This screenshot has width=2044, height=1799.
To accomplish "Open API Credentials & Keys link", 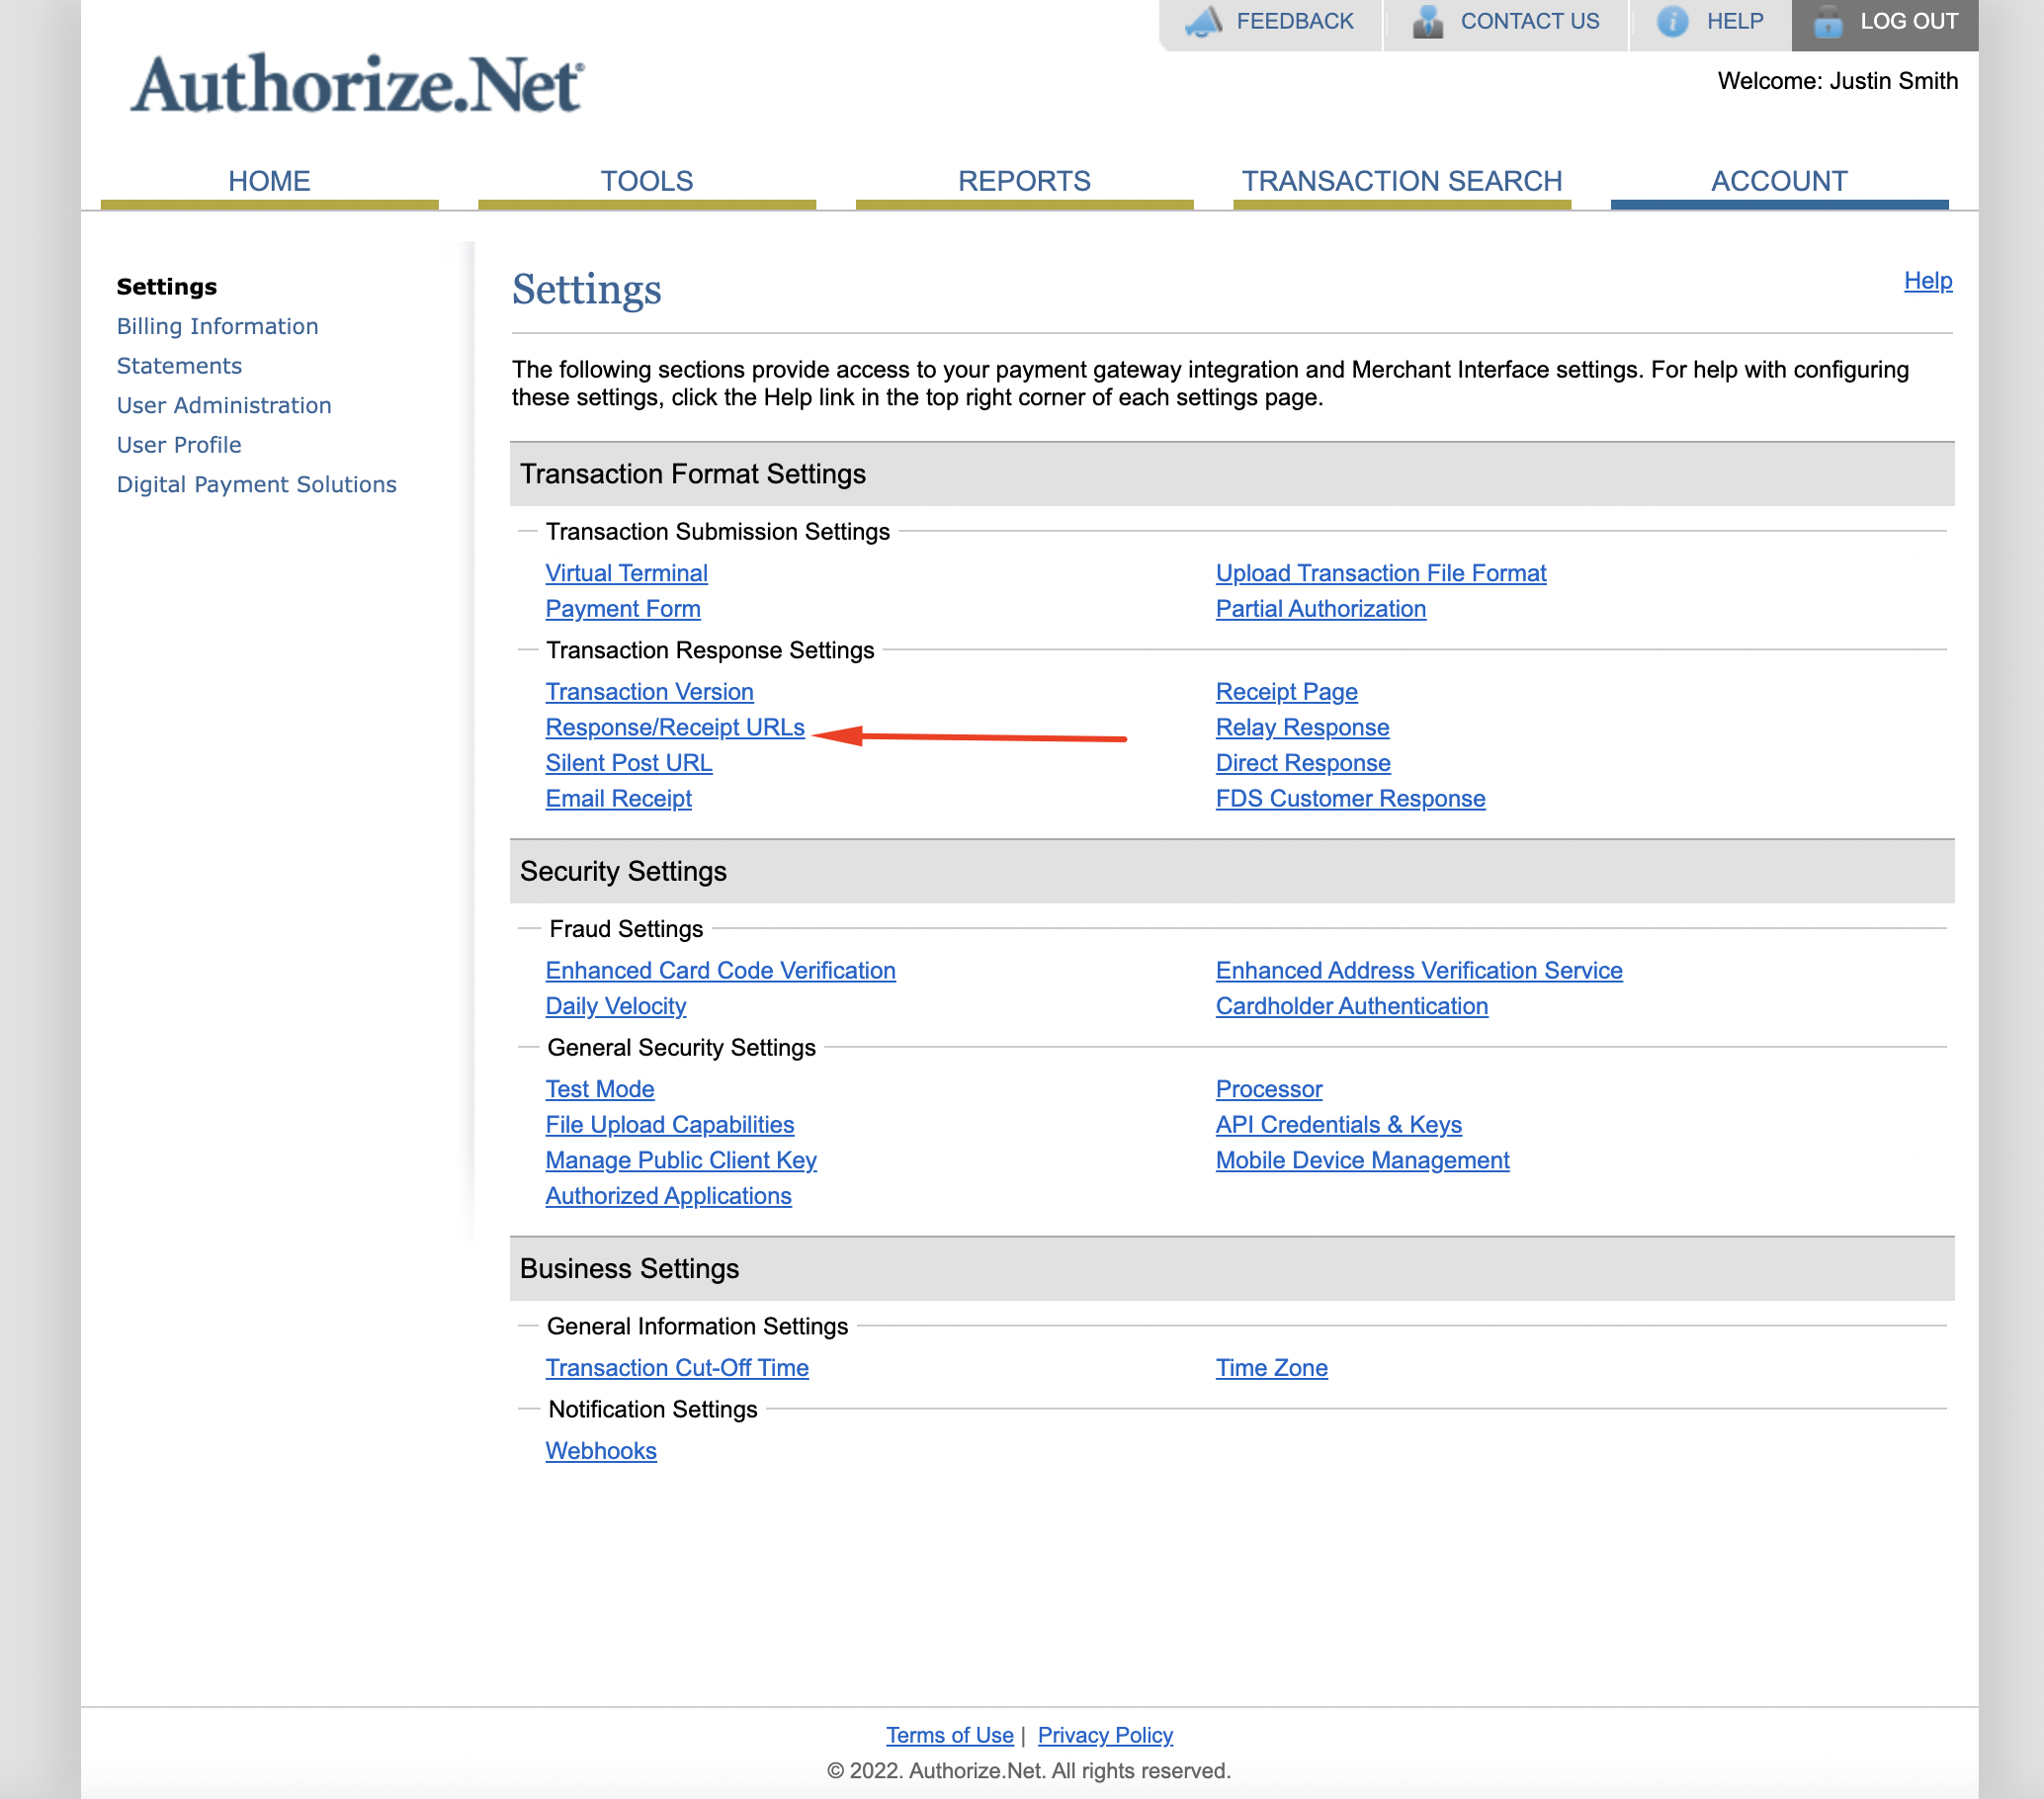I will pyautogui.click(x=1338, y=1125).
